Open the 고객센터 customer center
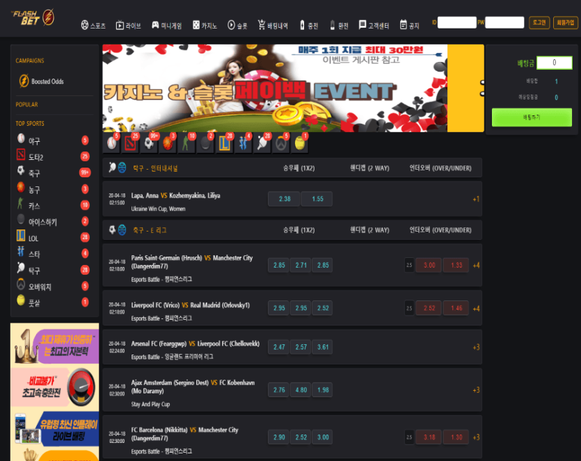Viewport: 581px width, 461px height. [x=374, y=26]
